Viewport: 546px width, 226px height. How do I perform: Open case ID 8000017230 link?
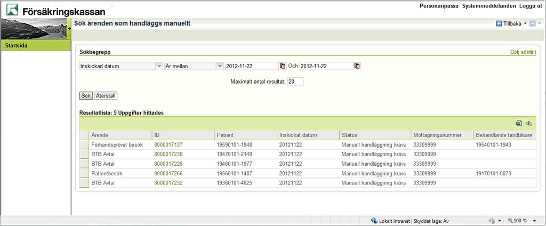click(x=168, y=154)
